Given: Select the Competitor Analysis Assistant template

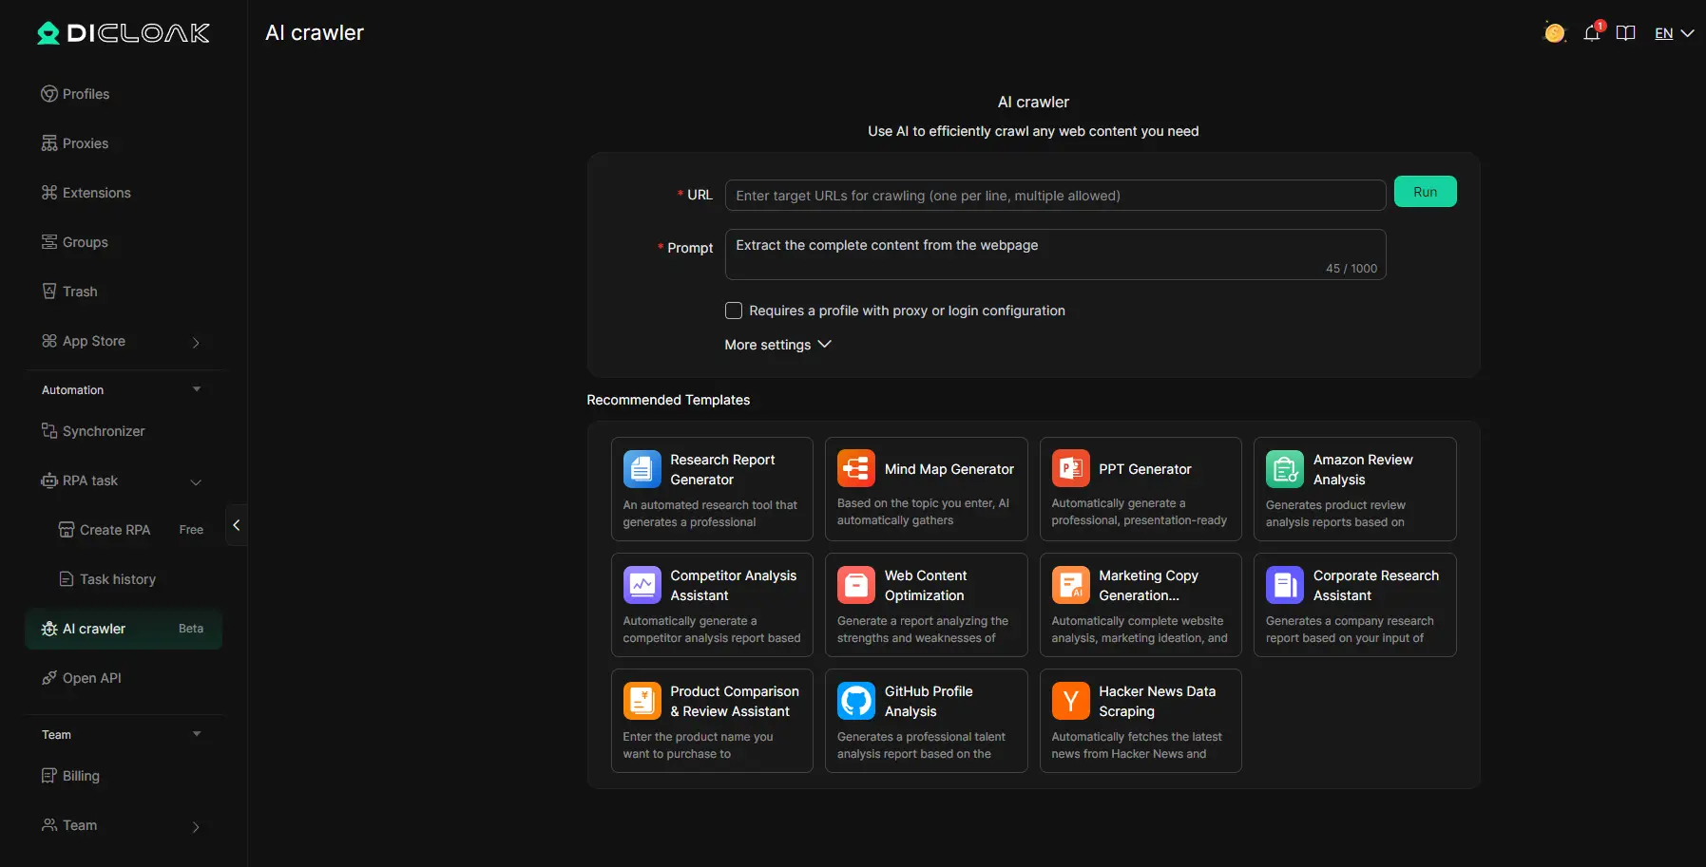Looking at the screenshot, I should pos(711,605).
